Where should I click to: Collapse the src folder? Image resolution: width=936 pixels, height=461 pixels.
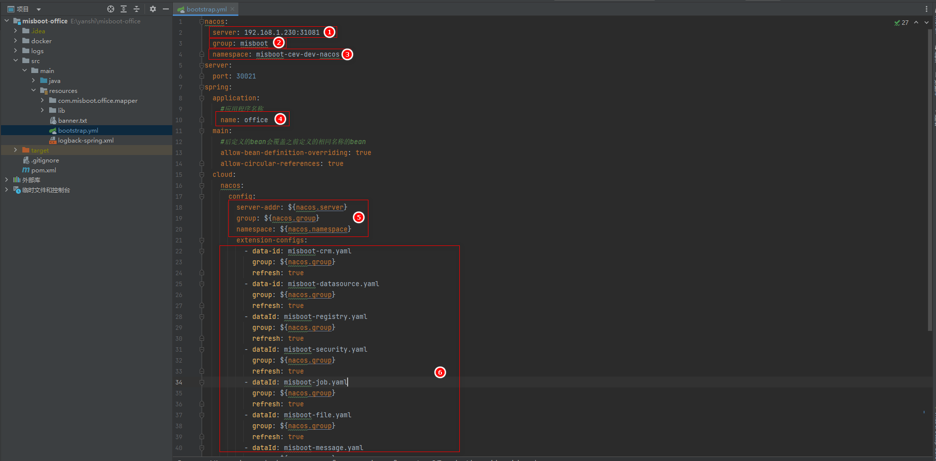click(15, 61)
